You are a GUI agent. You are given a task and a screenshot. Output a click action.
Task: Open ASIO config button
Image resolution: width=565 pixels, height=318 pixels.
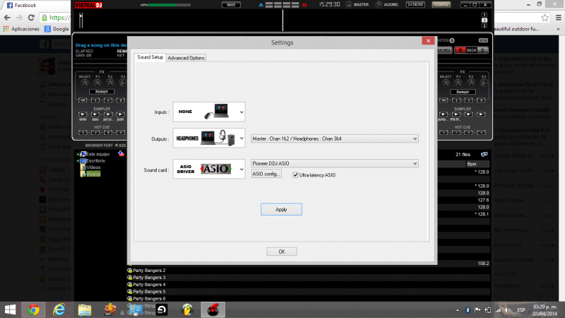coord(266,174)
